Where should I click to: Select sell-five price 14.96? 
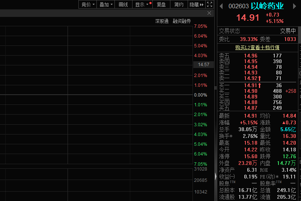[250, 56]
